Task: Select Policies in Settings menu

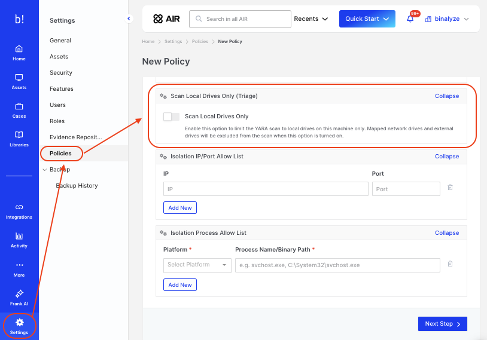Action: tap(60, 154)
